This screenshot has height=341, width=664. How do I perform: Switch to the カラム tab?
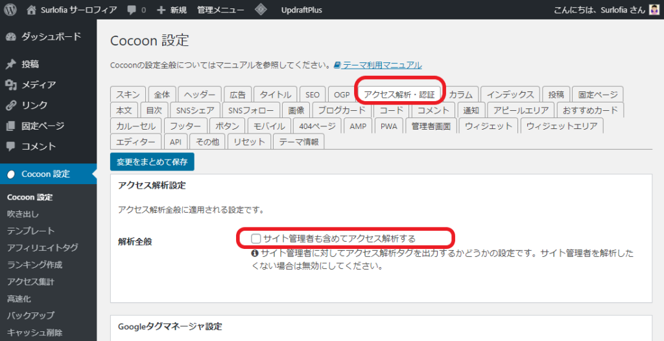pyautogui.click(x=460, y=95)
